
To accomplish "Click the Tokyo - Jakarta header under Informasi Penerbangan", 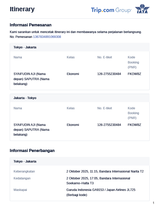I will click(25, 161).
